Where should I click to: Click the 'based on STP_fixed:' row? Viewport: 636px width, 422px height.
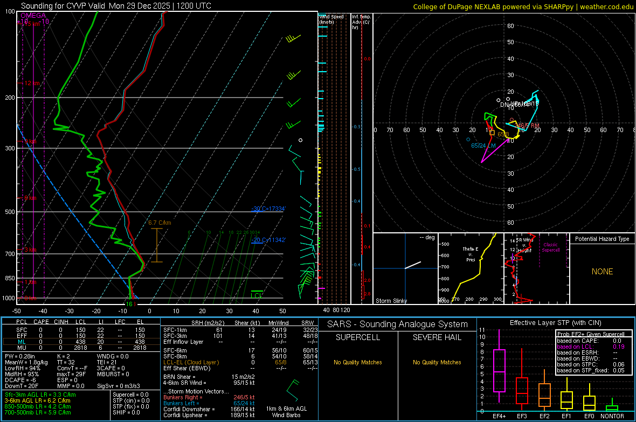point(591,370)
